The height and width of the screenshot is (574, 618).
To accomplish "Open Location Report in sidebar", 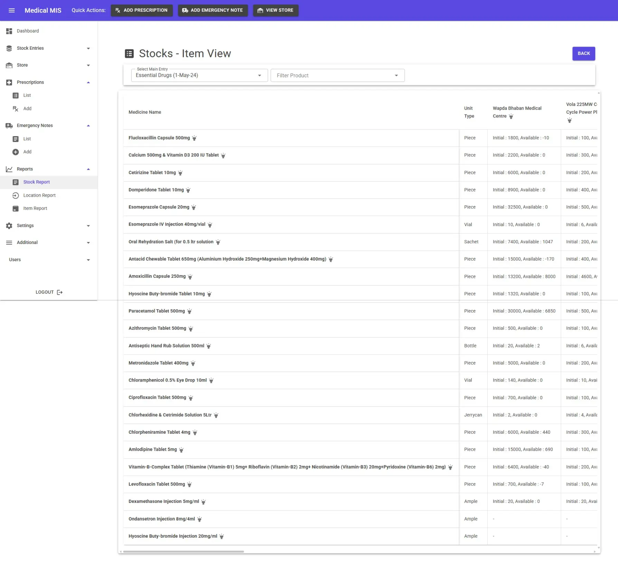I will 39,195.
